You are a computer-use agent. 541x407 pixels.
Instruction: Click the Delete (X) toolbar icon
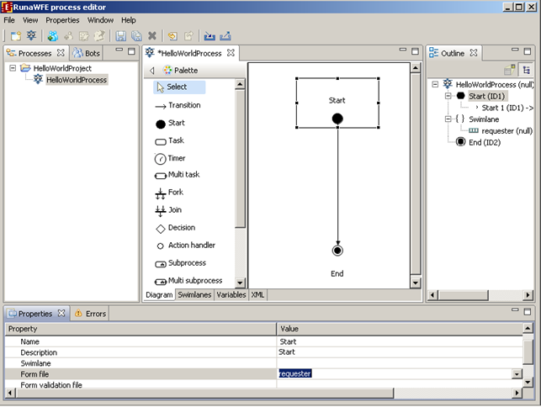point(152,36)
